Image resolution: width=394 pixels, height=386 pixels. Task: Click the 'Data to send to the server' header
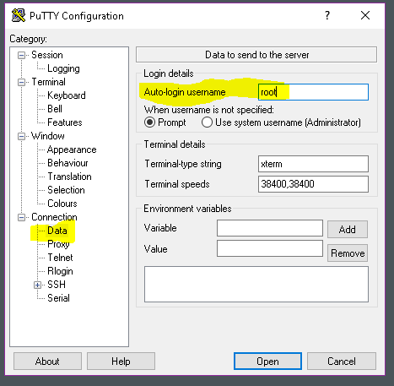tap(257, 55)
